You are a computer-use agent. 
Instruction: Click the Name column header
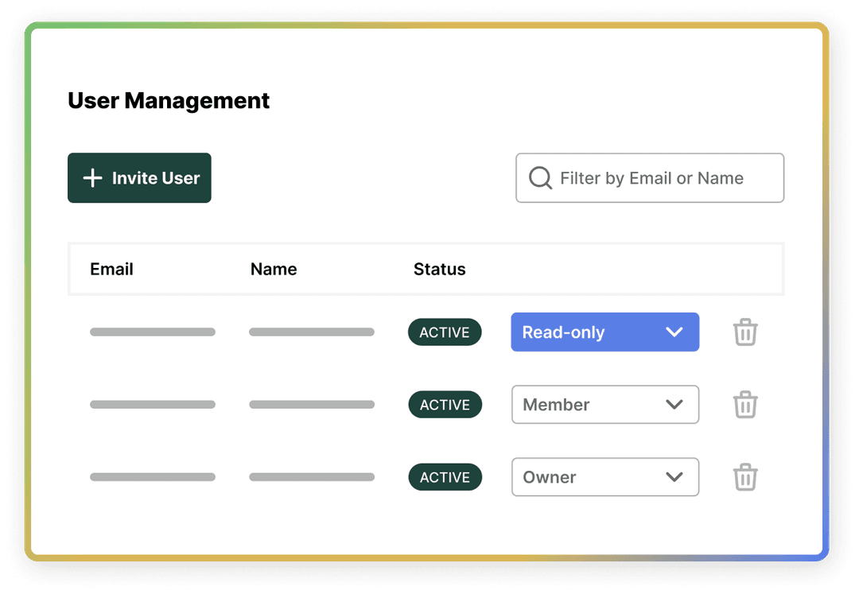click(x=273, y=269)
